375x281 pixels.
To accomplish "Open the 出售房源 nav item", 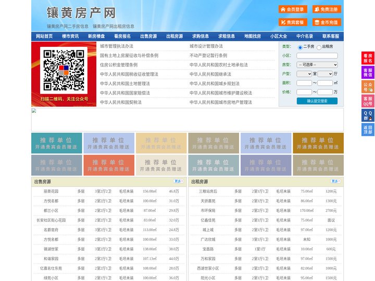I will (148, 36).
